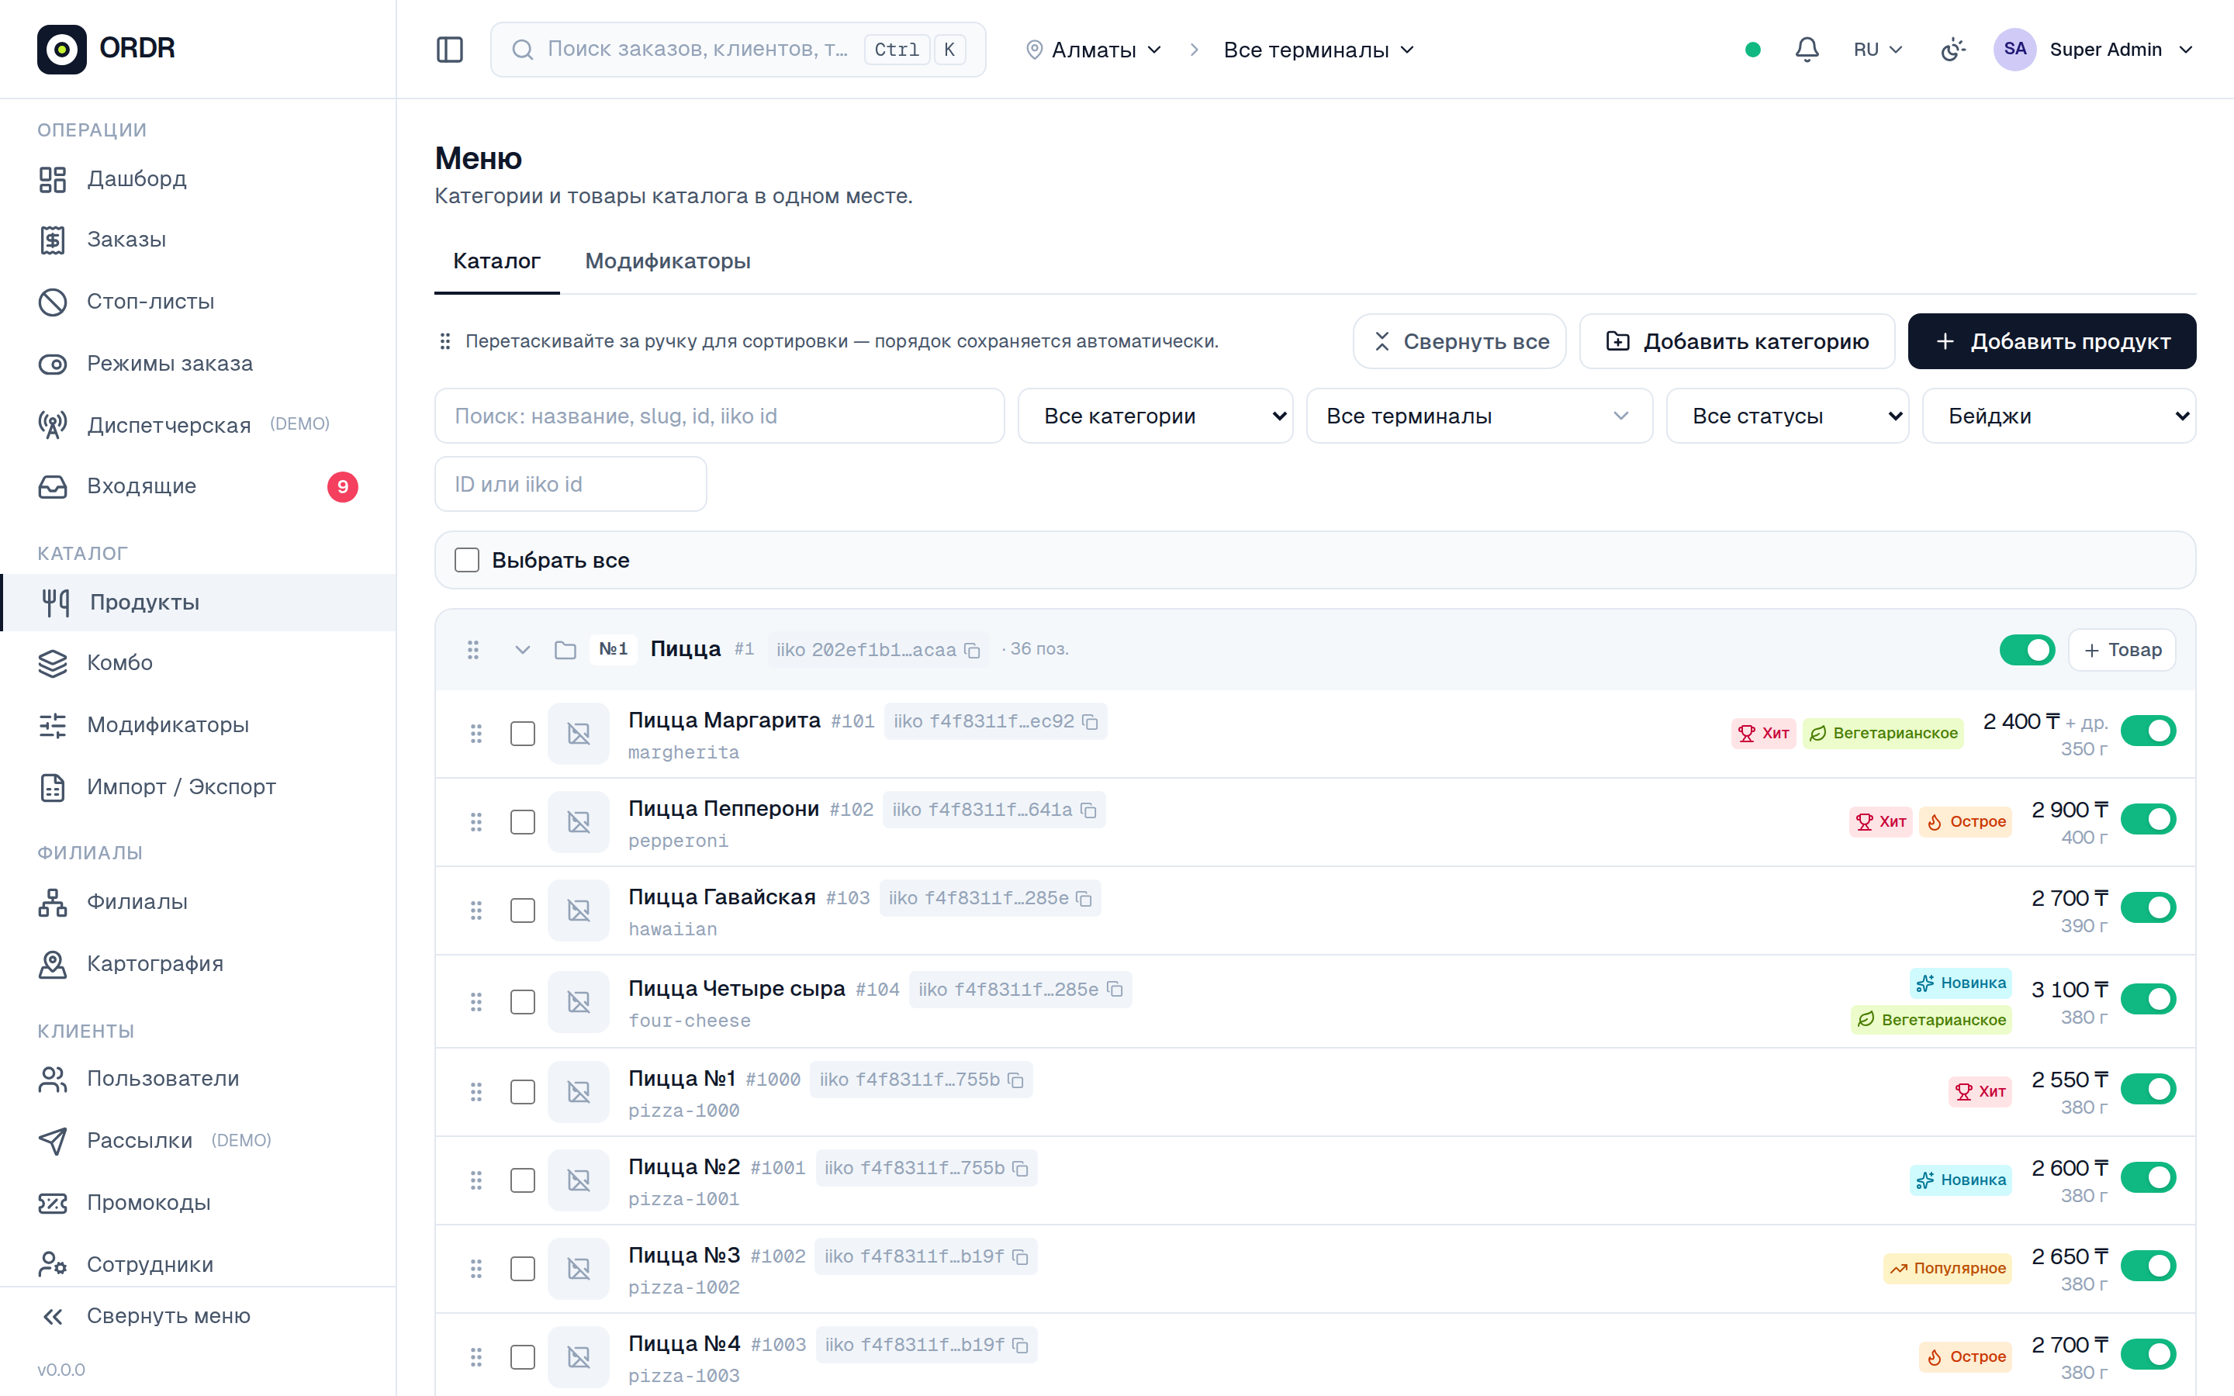Viewport: 2234px width, 1396px height.
Task: Toggle the sidebar panel icon
Action: pos(450,50)
